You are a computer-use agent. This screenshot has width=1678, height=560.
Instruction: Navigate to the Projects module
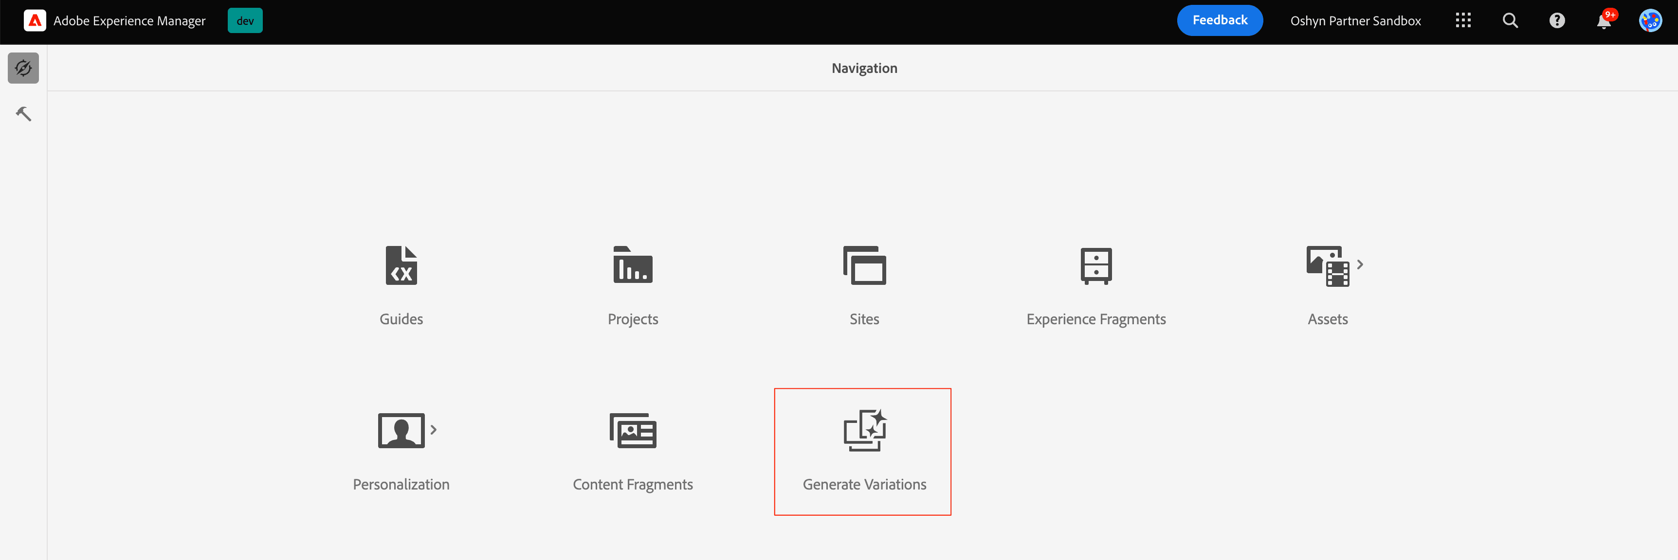tap(633, 284)
